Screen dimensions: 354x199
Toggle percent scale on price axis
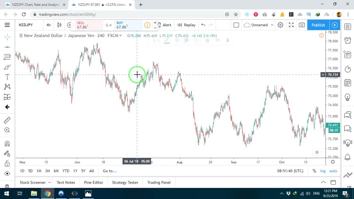click(x=314, y=171)
